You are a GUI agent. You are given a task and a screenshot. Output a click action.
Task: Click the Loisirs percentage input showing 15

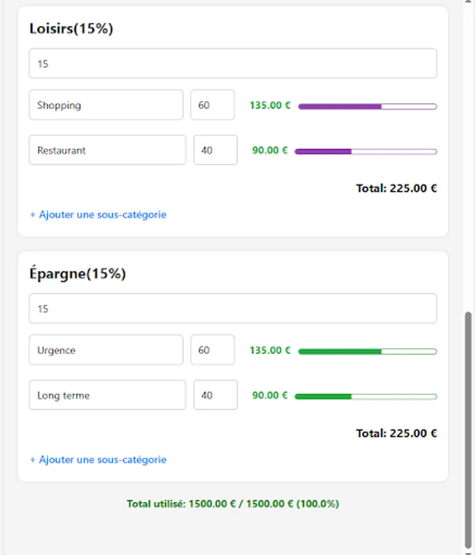233,63
